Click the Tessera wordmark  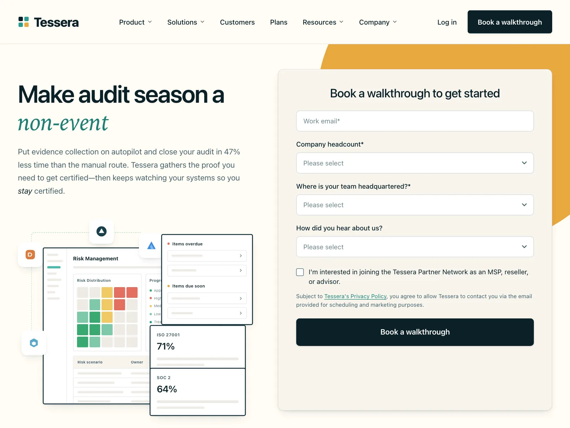tap(56, 22)
